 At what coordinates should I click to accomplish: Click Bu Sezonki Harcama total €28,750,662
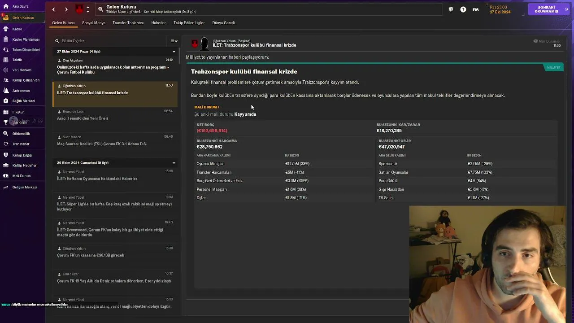click(x=209, y=147)
